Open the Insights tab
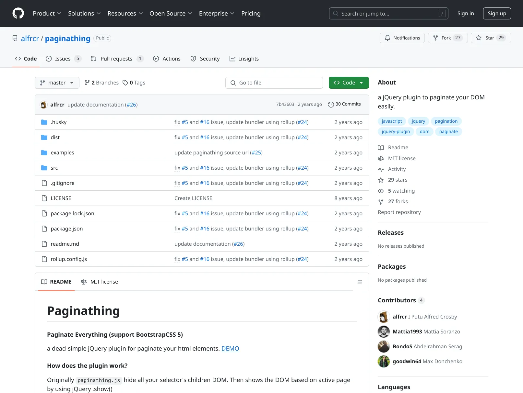 pyautogui.click(x=244, y=59)
